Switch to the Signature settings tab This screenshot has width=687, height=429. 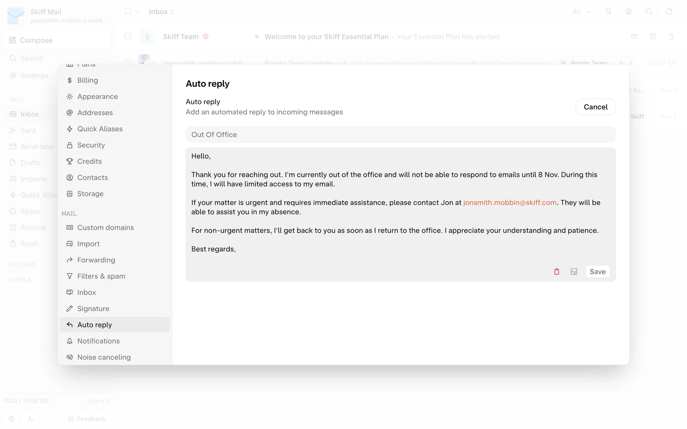coord(93,309)
